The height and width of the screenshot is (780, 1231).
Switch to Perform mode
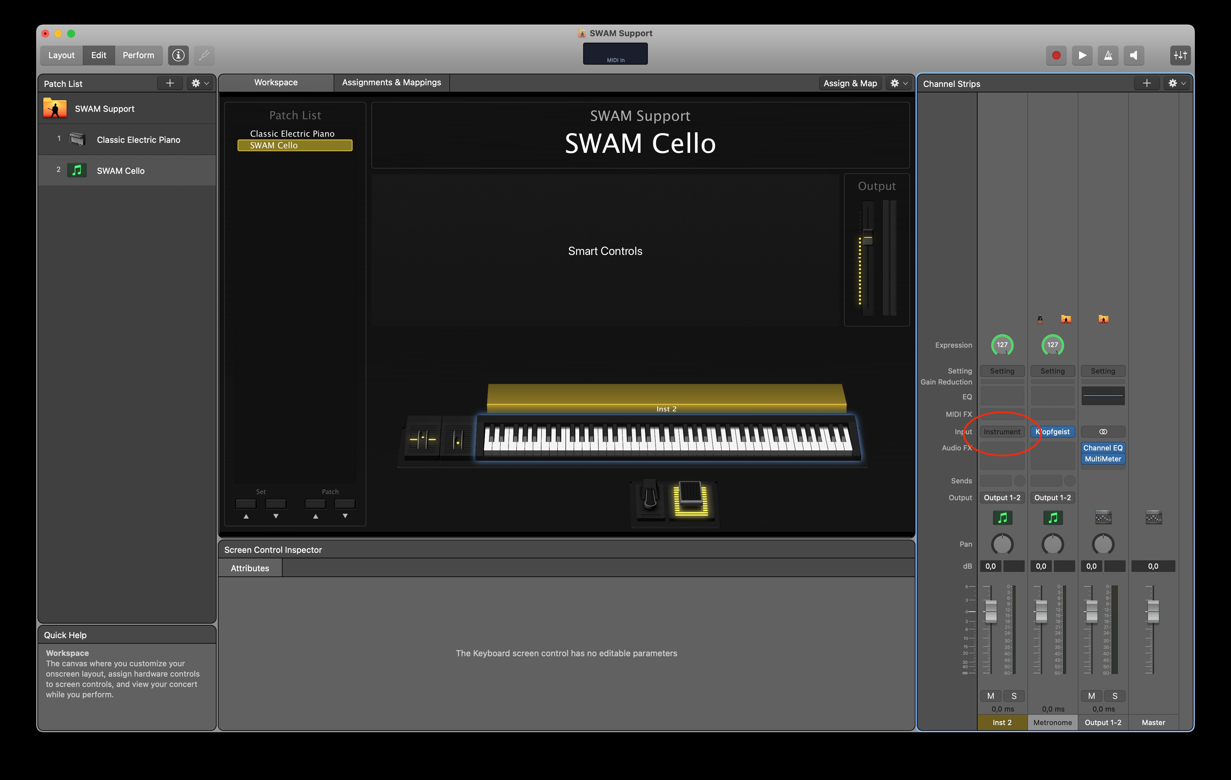pos(138,55)
